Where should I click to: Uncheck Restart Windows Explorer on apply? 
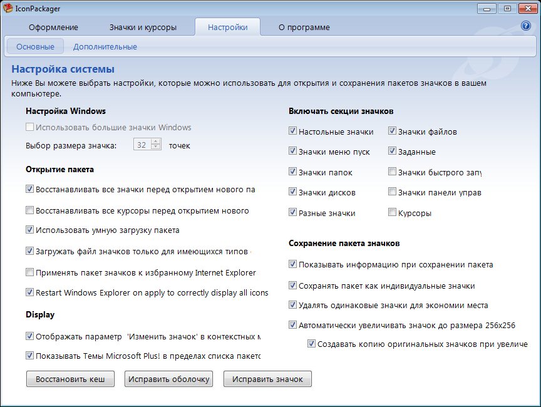pyautogui.click(x=30, y=292)
